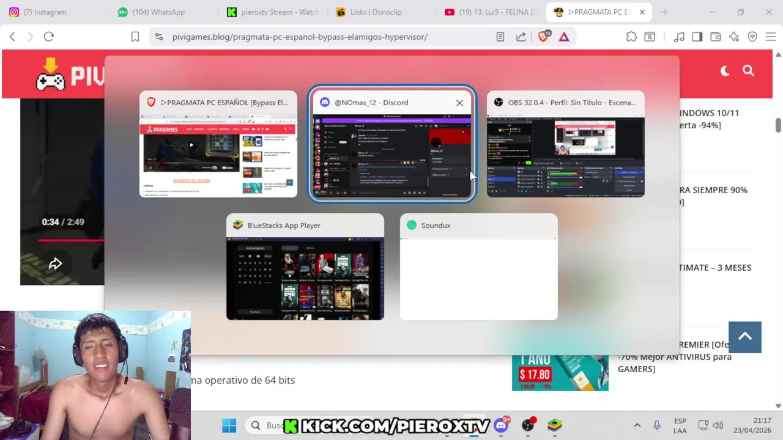Open volume control in system tray
The height and width of the screenshot is (440, 783).
[718, 425]
